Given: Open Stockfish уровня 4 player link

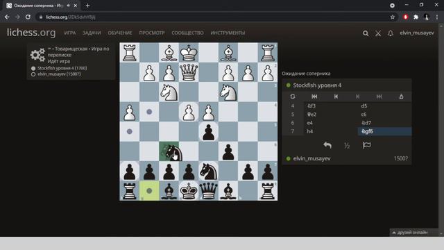Looking at the screenshot, I should [317, 85].
